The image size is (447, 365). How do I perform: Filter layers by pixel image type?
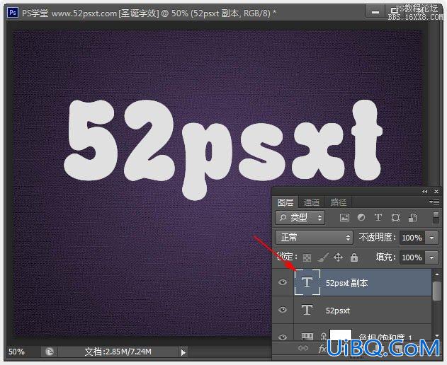[344, 218]
